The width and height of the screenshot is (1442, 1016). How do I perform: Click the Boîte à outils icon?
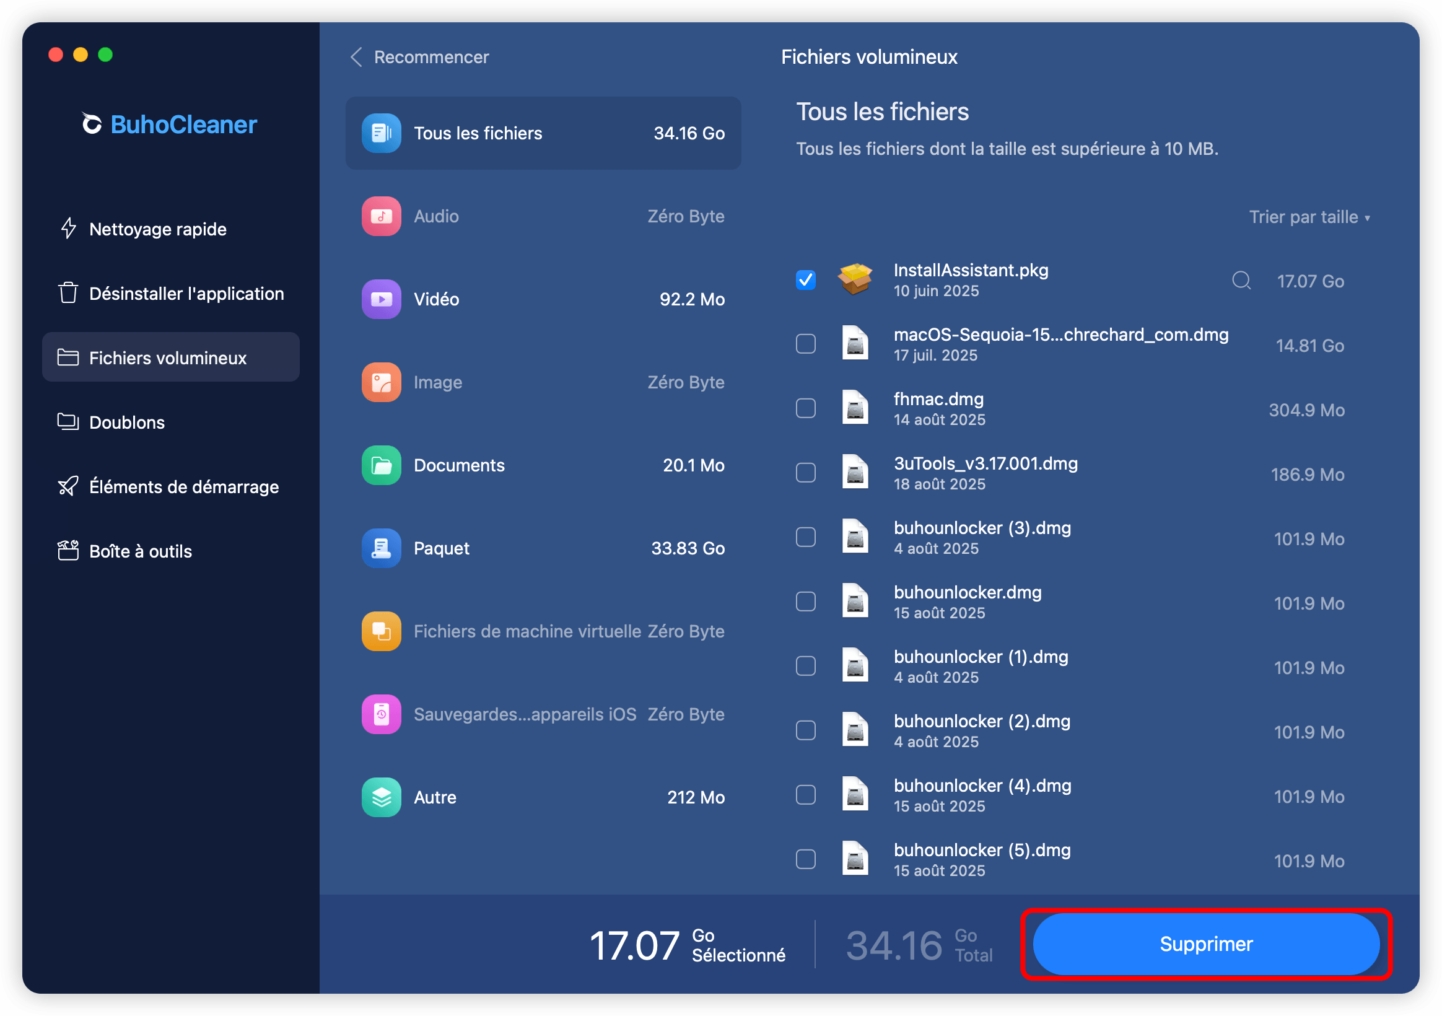pos(68,550)
